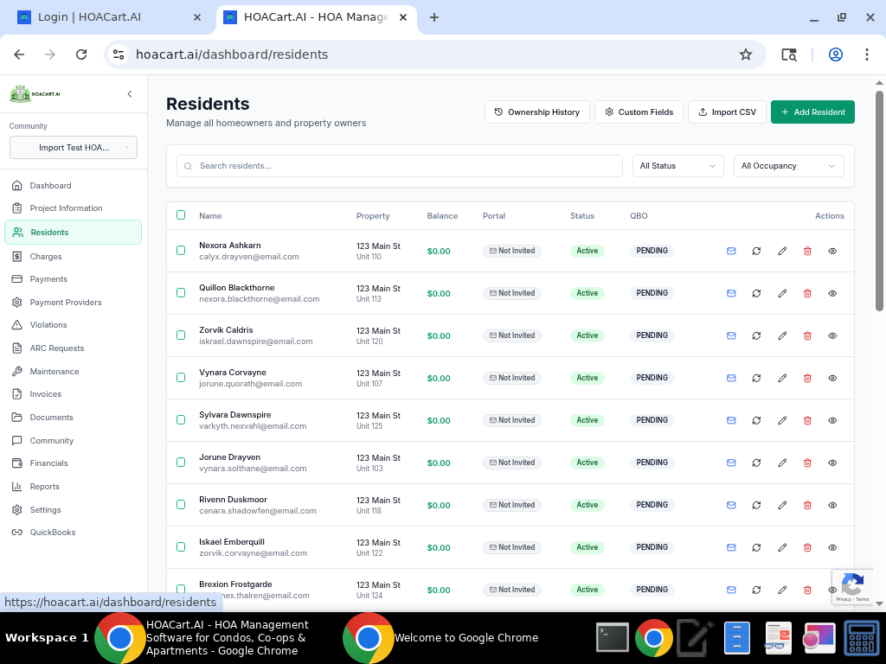The height and width of the screenshot is (664, 886).
Task: Check the checkbox on Jorune Drayven's row
Action: [x=181, y=463]
